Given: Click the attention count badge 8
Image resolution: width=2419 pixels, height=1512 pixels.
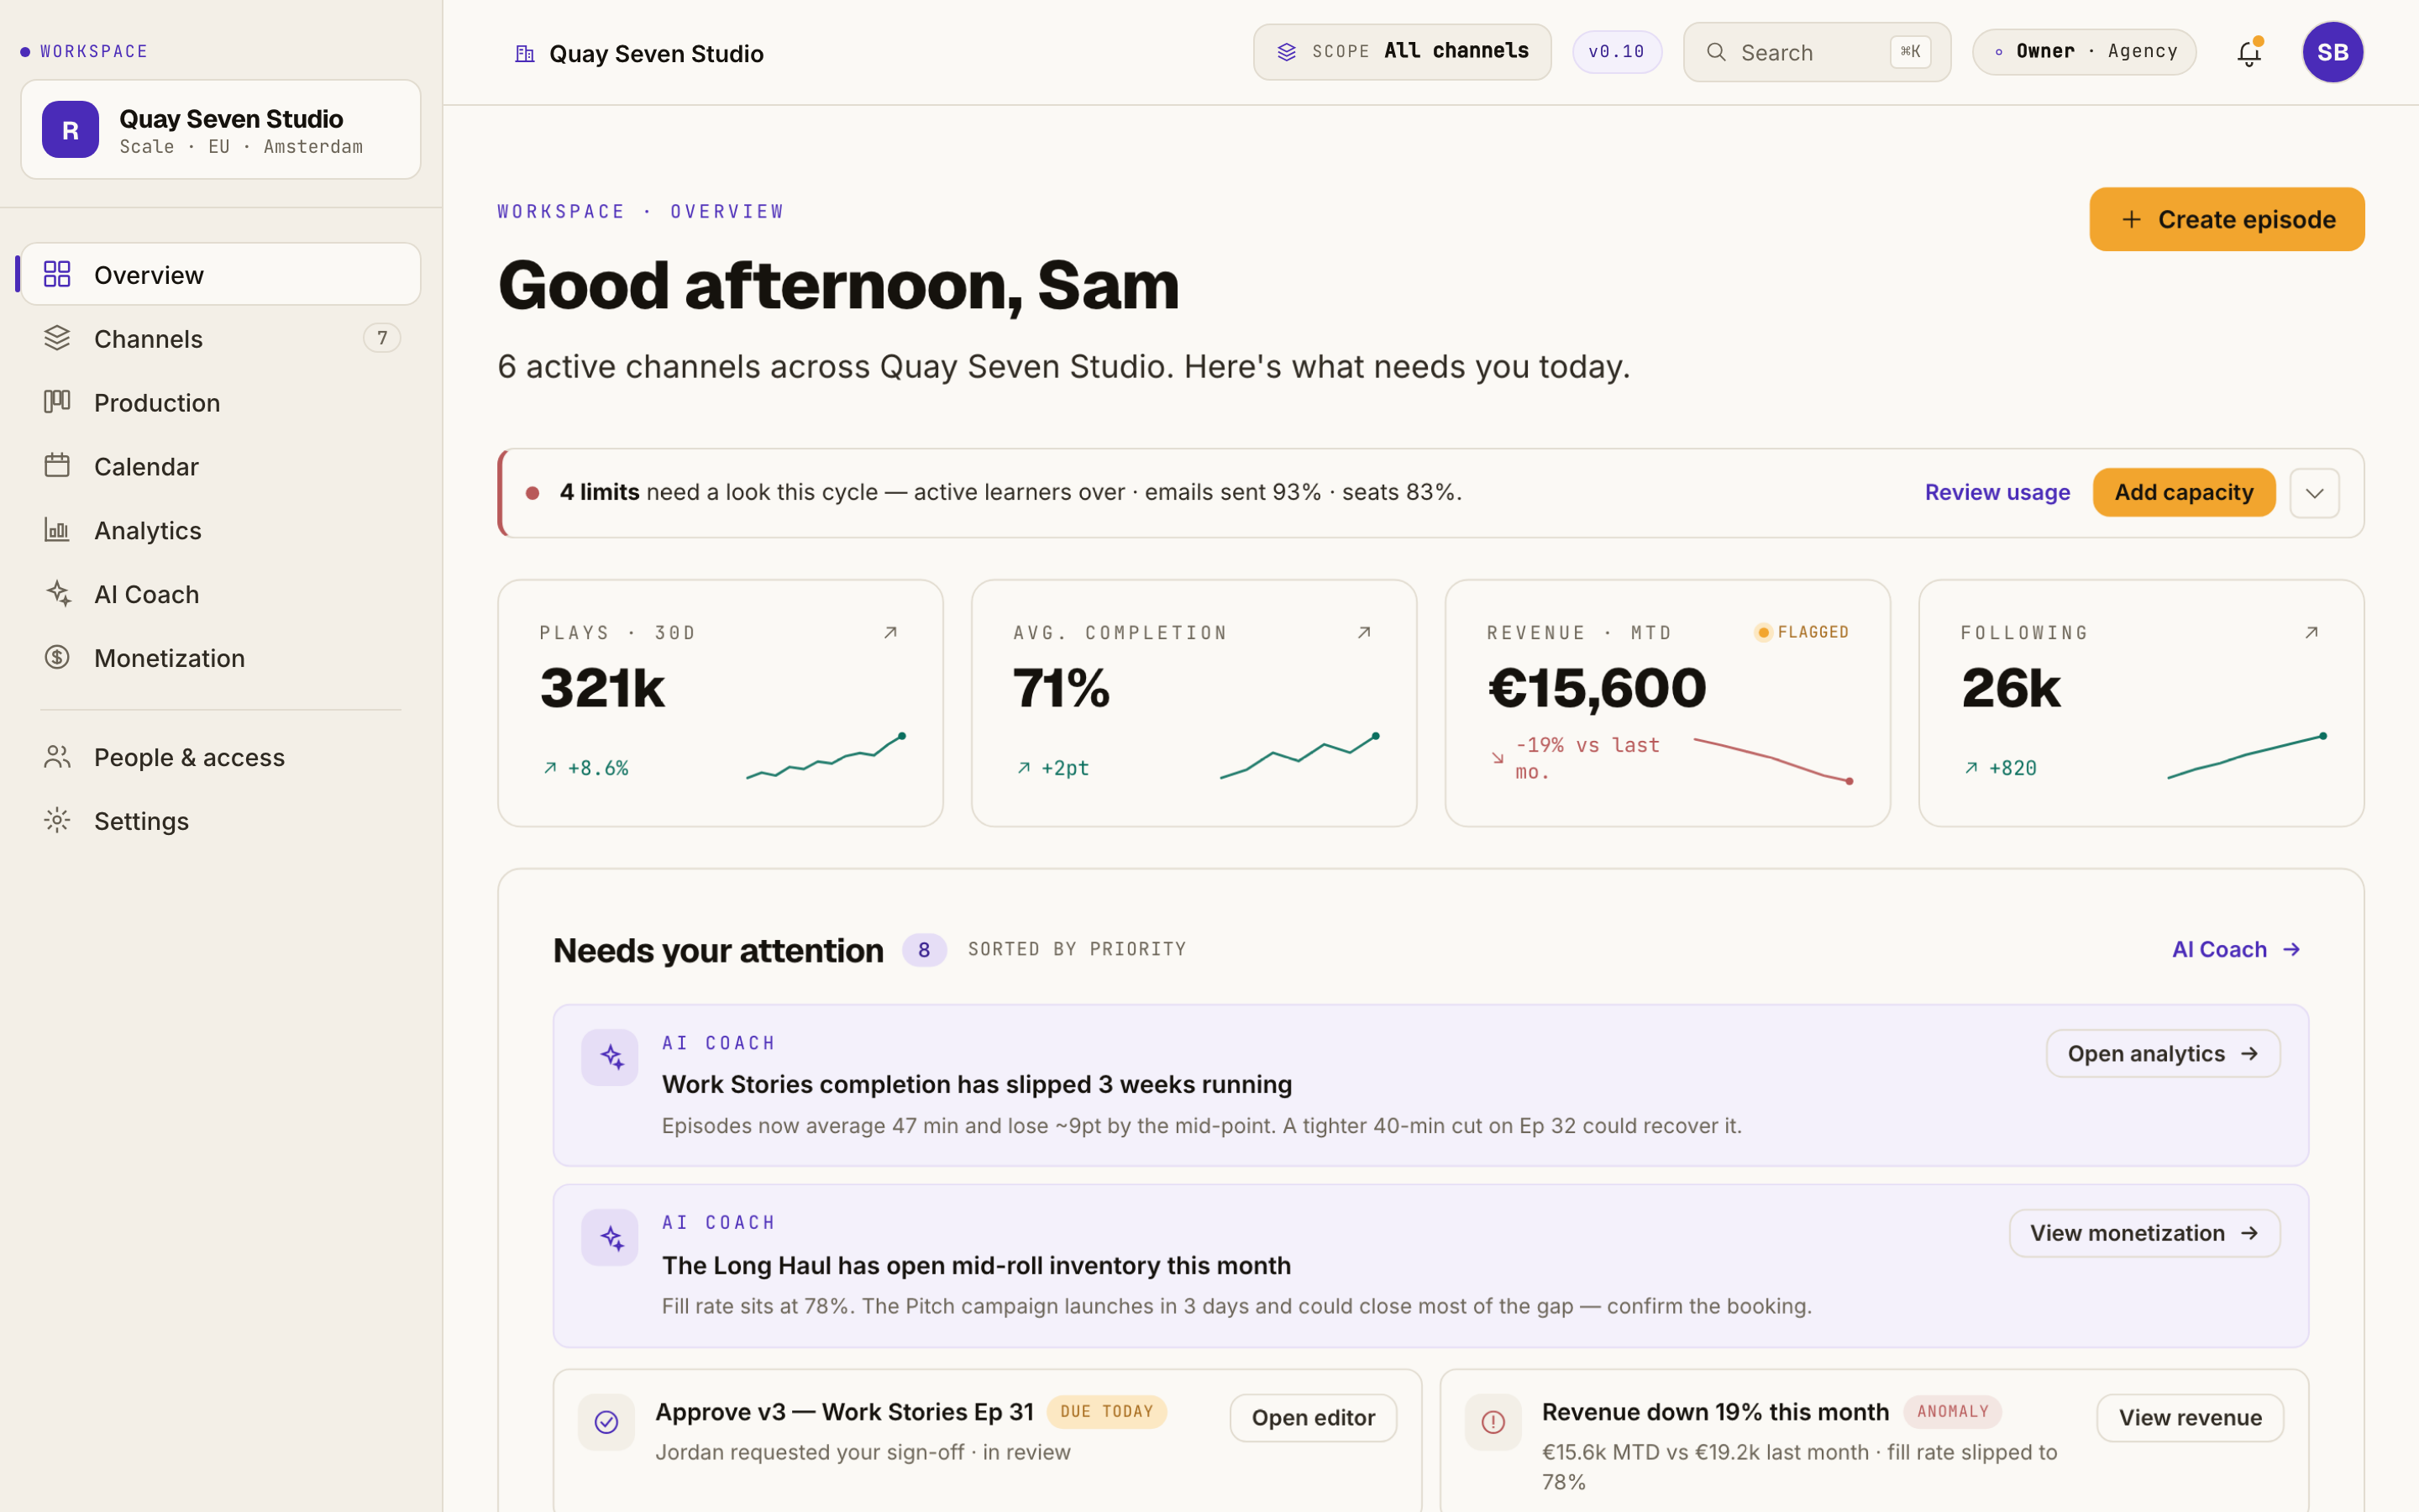Looking at the screenshot, I should [924, 950].
